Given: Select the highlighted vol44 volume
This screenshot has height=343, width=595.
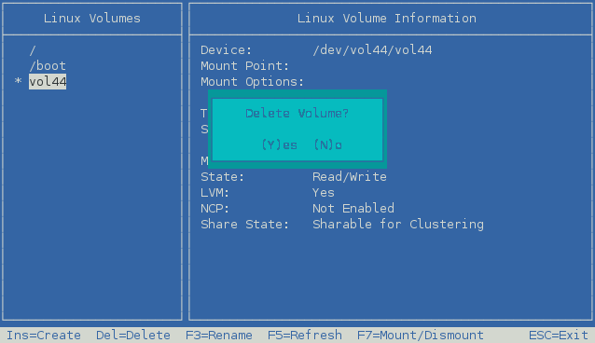Looking at the screenshot, I should pyautogui.click(x=48, y=82).
